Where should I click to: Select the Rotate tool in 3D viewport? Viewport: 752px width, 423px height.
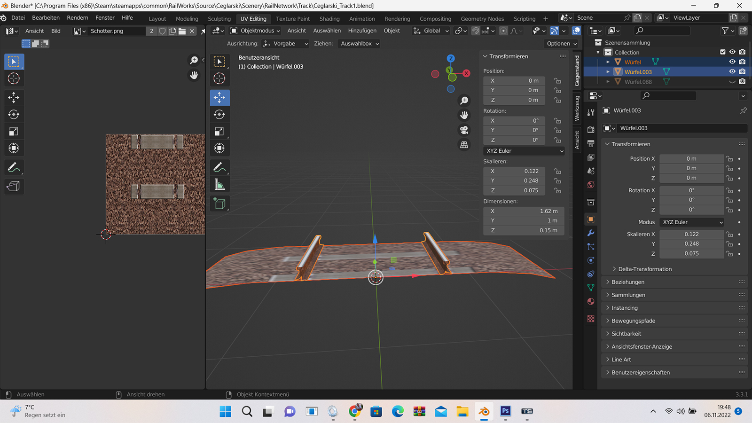click(x=219, y=115)
